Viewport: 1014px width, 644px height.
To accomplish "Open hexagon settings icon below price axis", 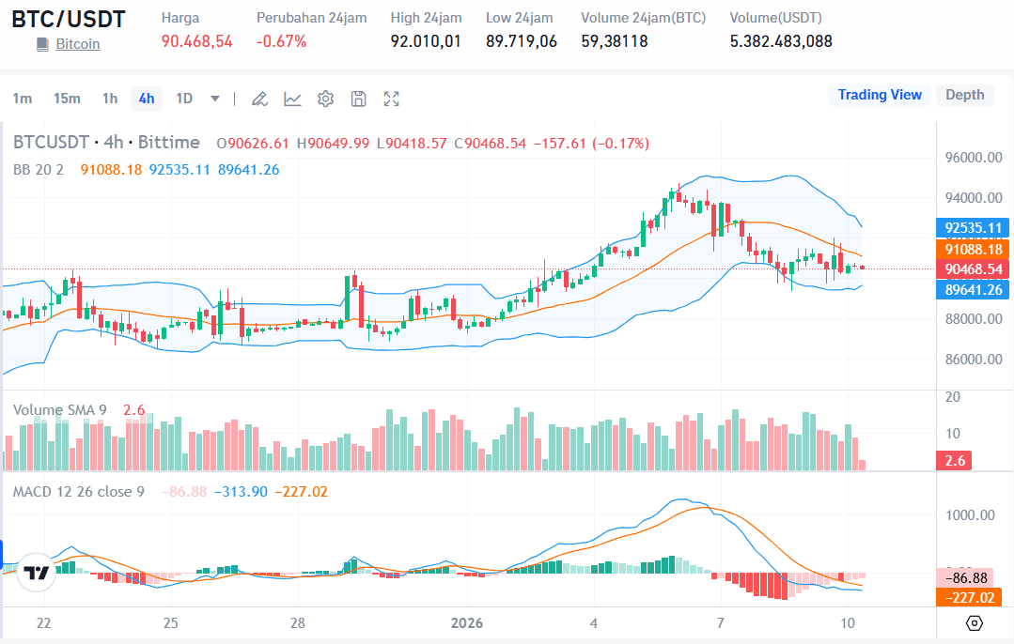I will click(x=975, y=623).
